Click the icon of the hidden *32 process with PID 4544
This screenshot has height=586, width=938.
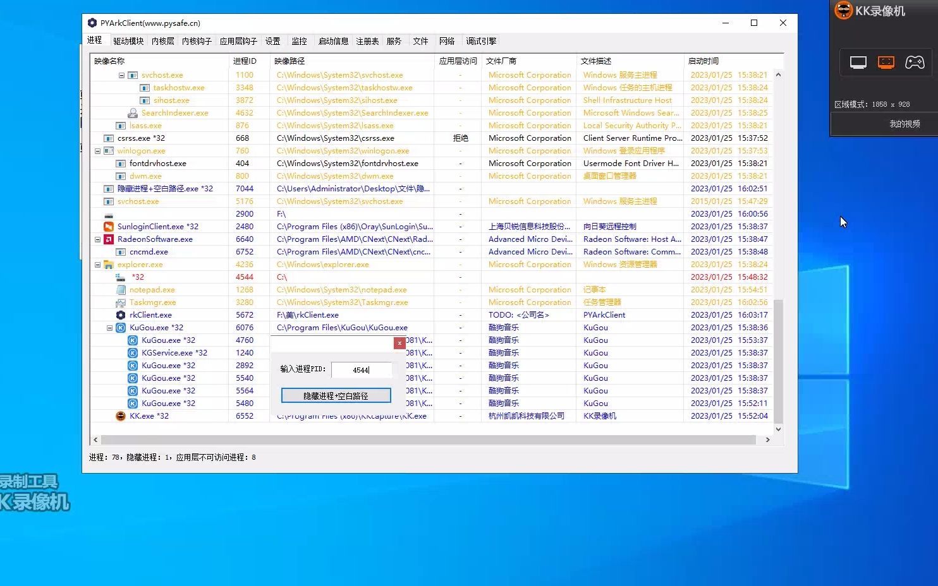tap(121, 277)
